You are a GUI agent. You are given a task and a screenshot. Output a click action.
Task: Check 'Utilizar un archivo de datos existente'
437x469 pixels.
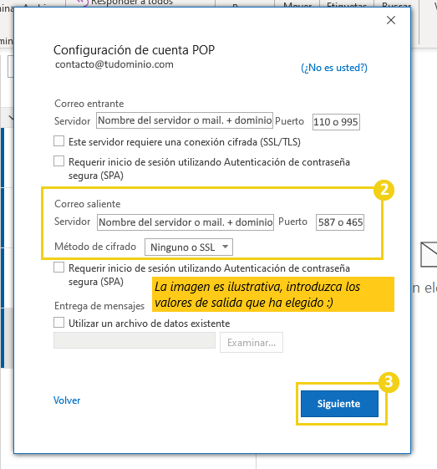point(58,323)
